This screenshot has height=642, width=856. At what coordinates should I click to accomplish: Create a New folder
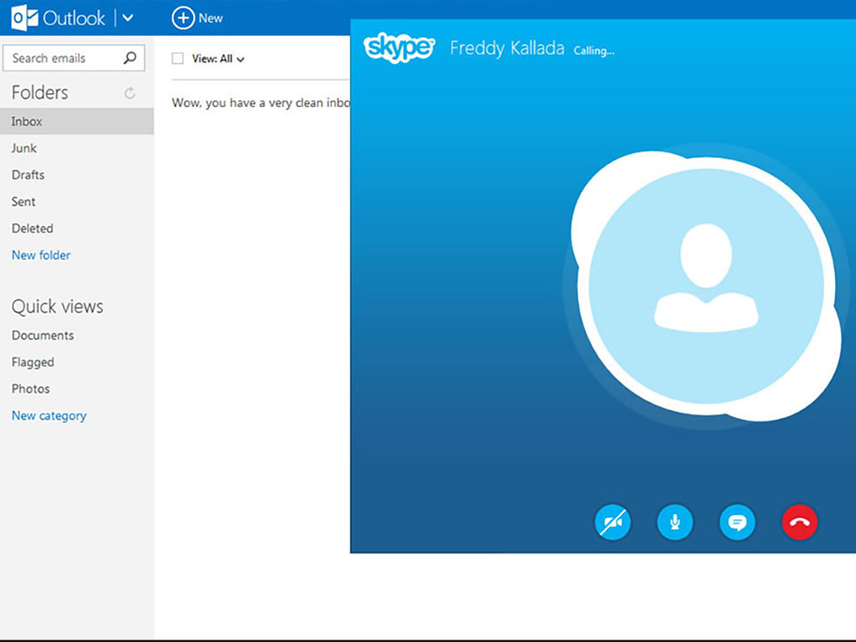(40, 255)
